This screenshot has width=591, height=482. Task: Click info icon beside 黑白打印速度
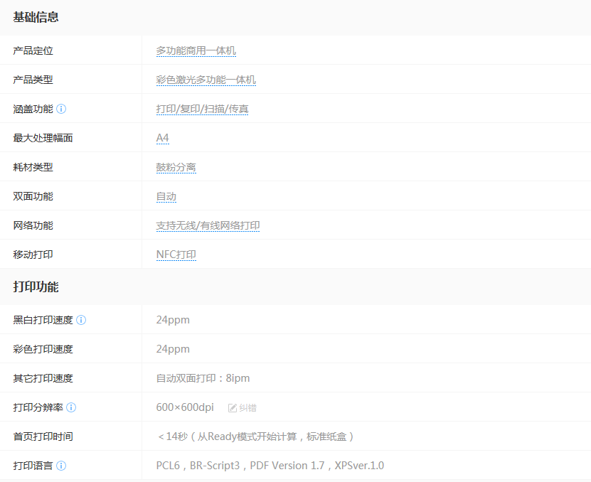tap(81, 320)
